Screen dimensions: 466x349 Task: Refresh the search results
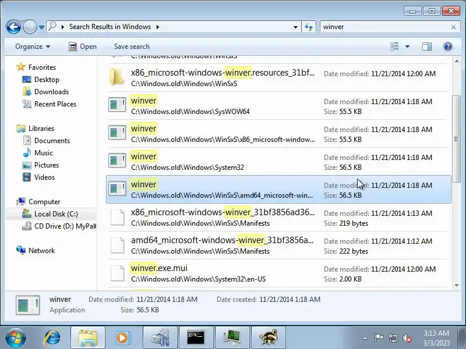click(x=309, y=27)
